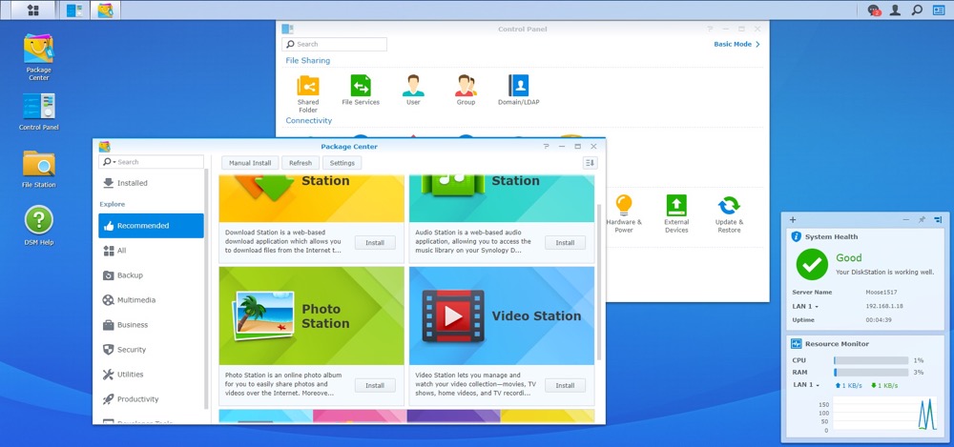The width and height of the screenshot is (954, 447).
Task: Click the CPU usage bar
Action: click(871, 360)
